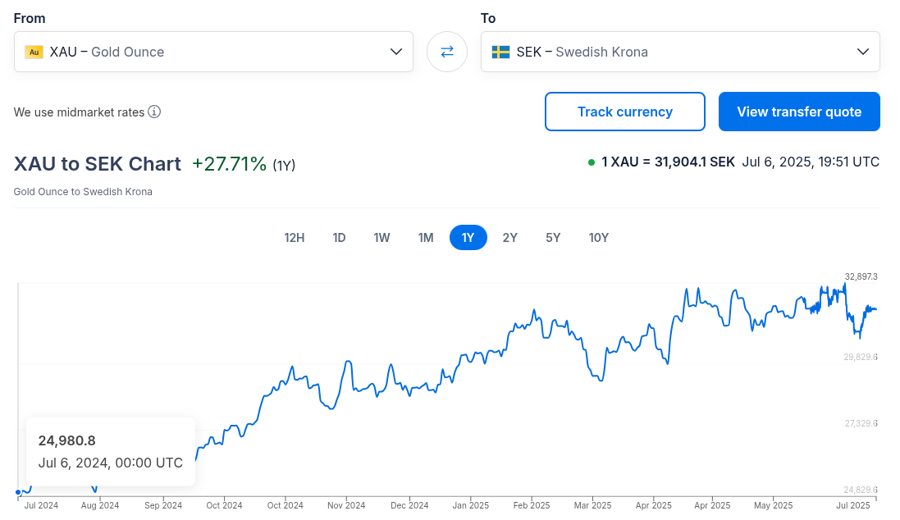The height and width of the screenshot is (520, 900).
Task: Switch to the 2Y chart view
Action: tap(510, 238)
